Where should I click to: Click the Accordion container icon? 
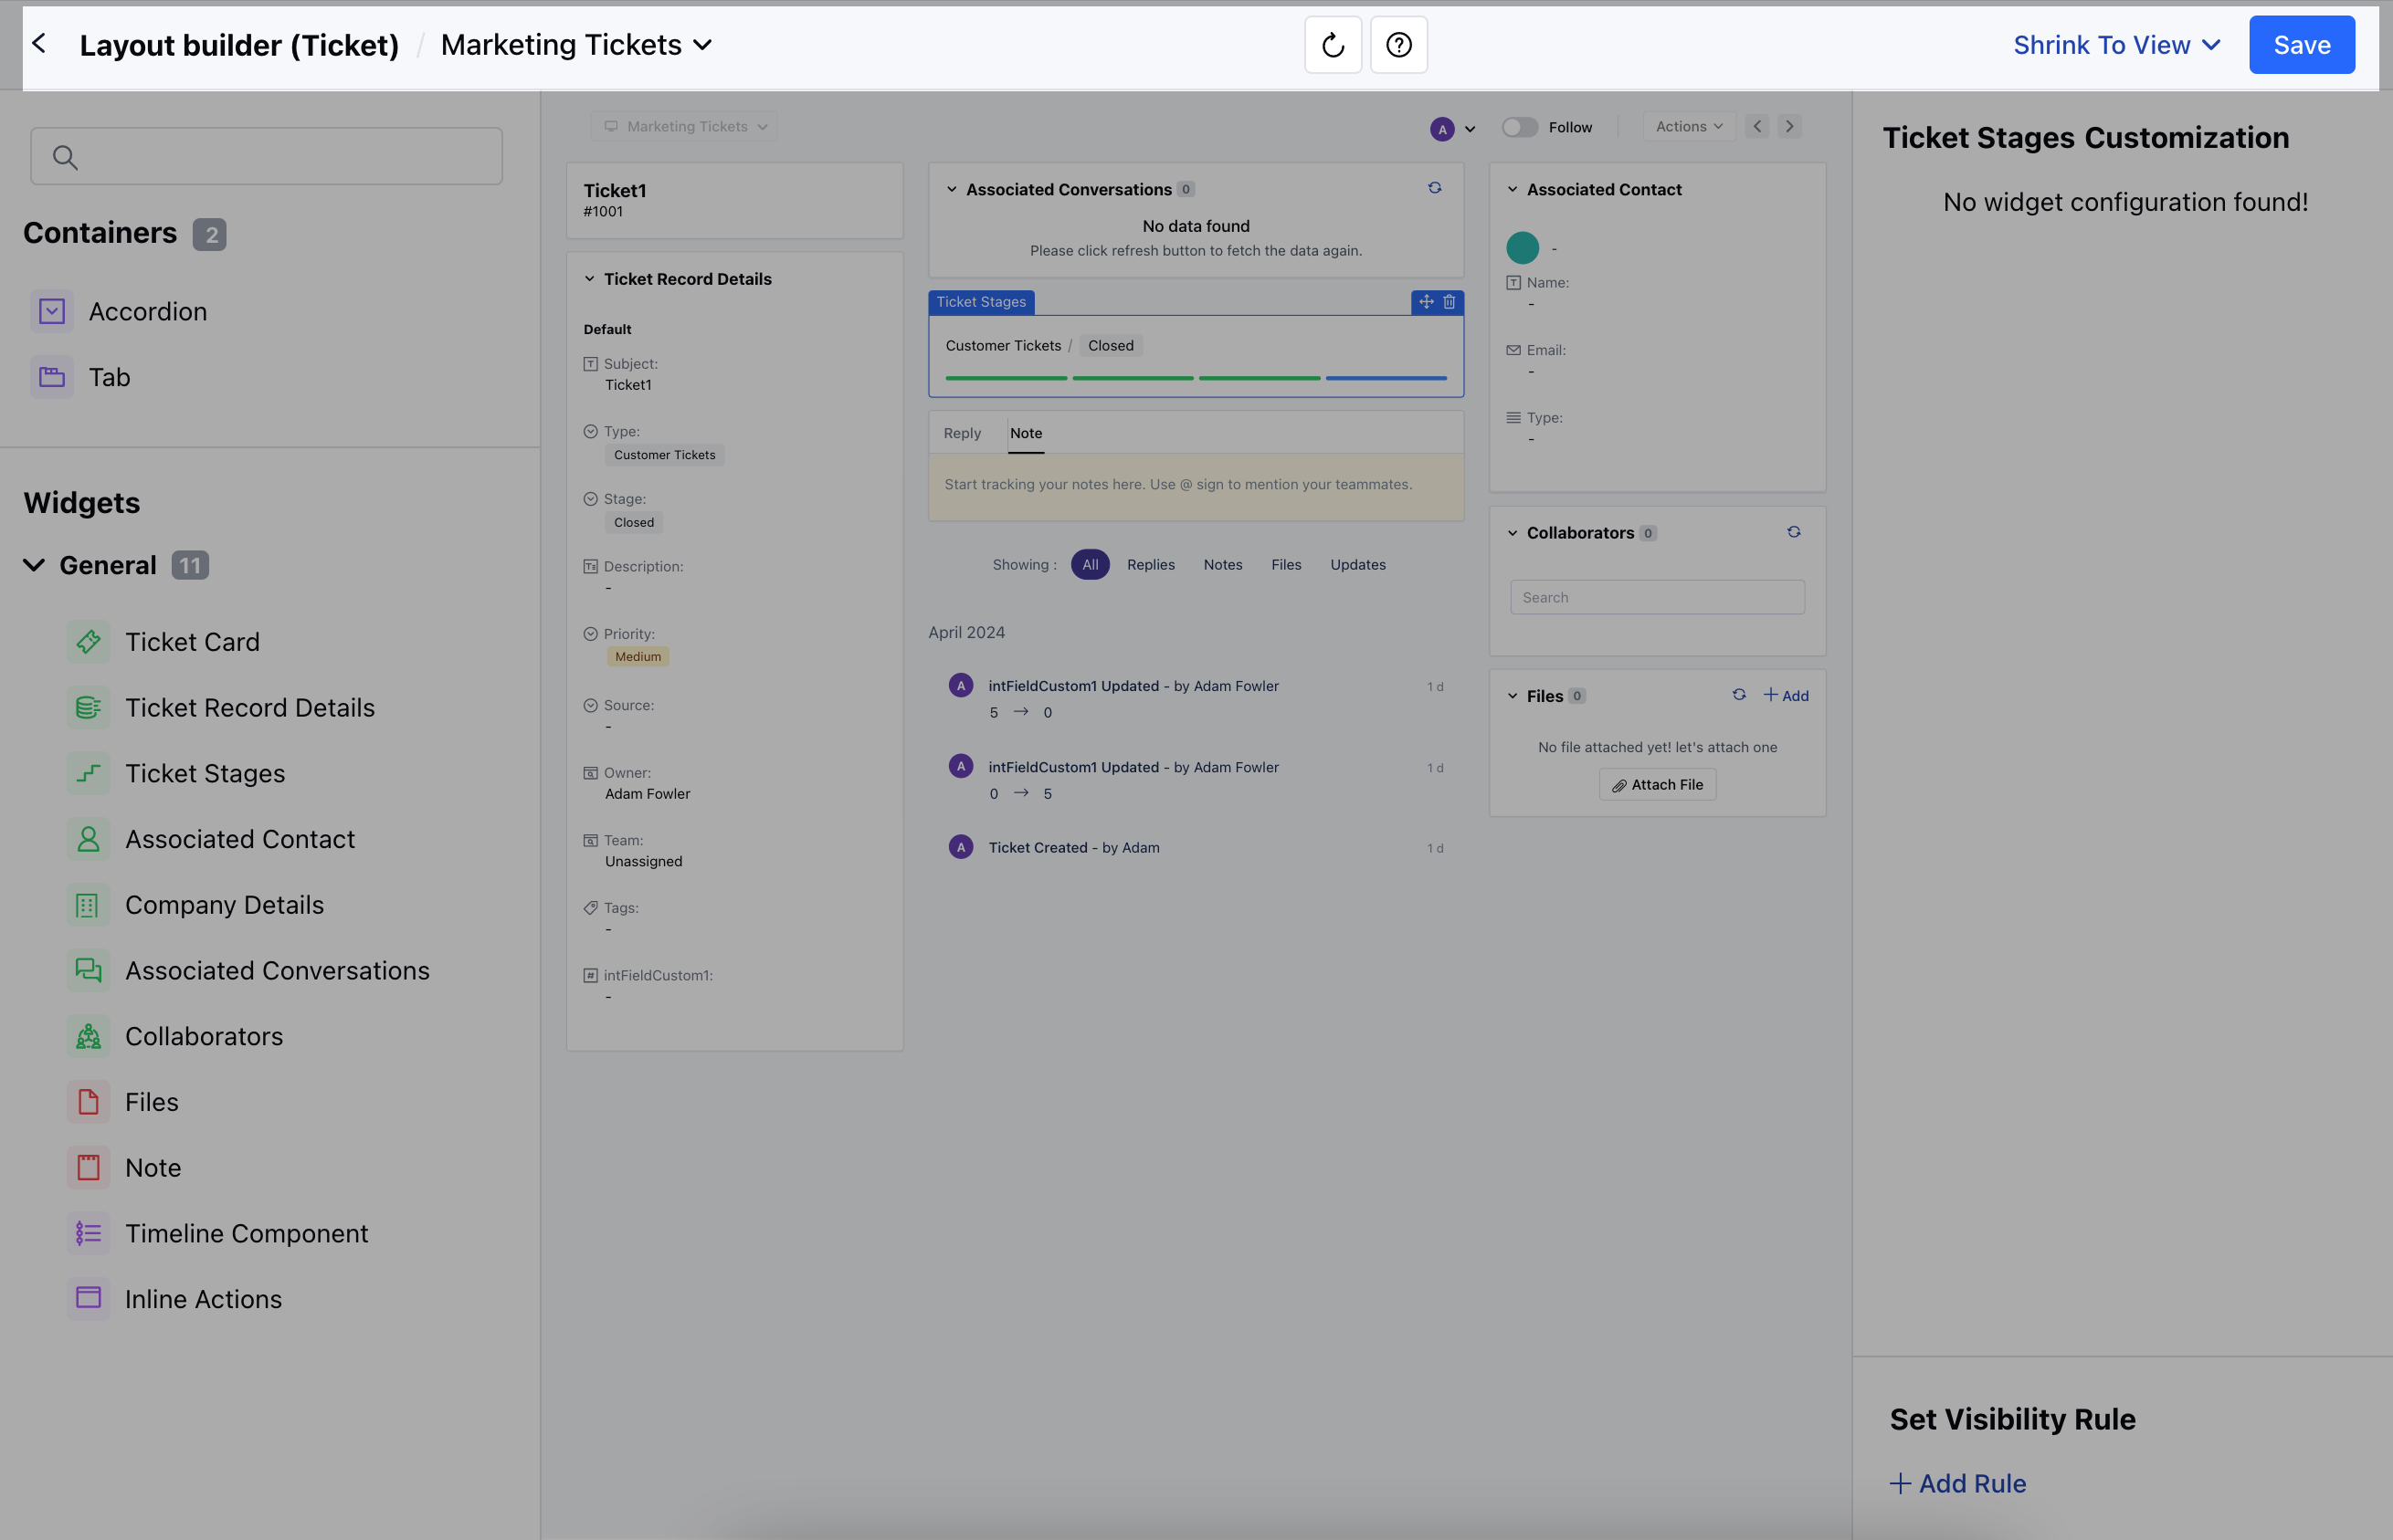tap(52, 312)
